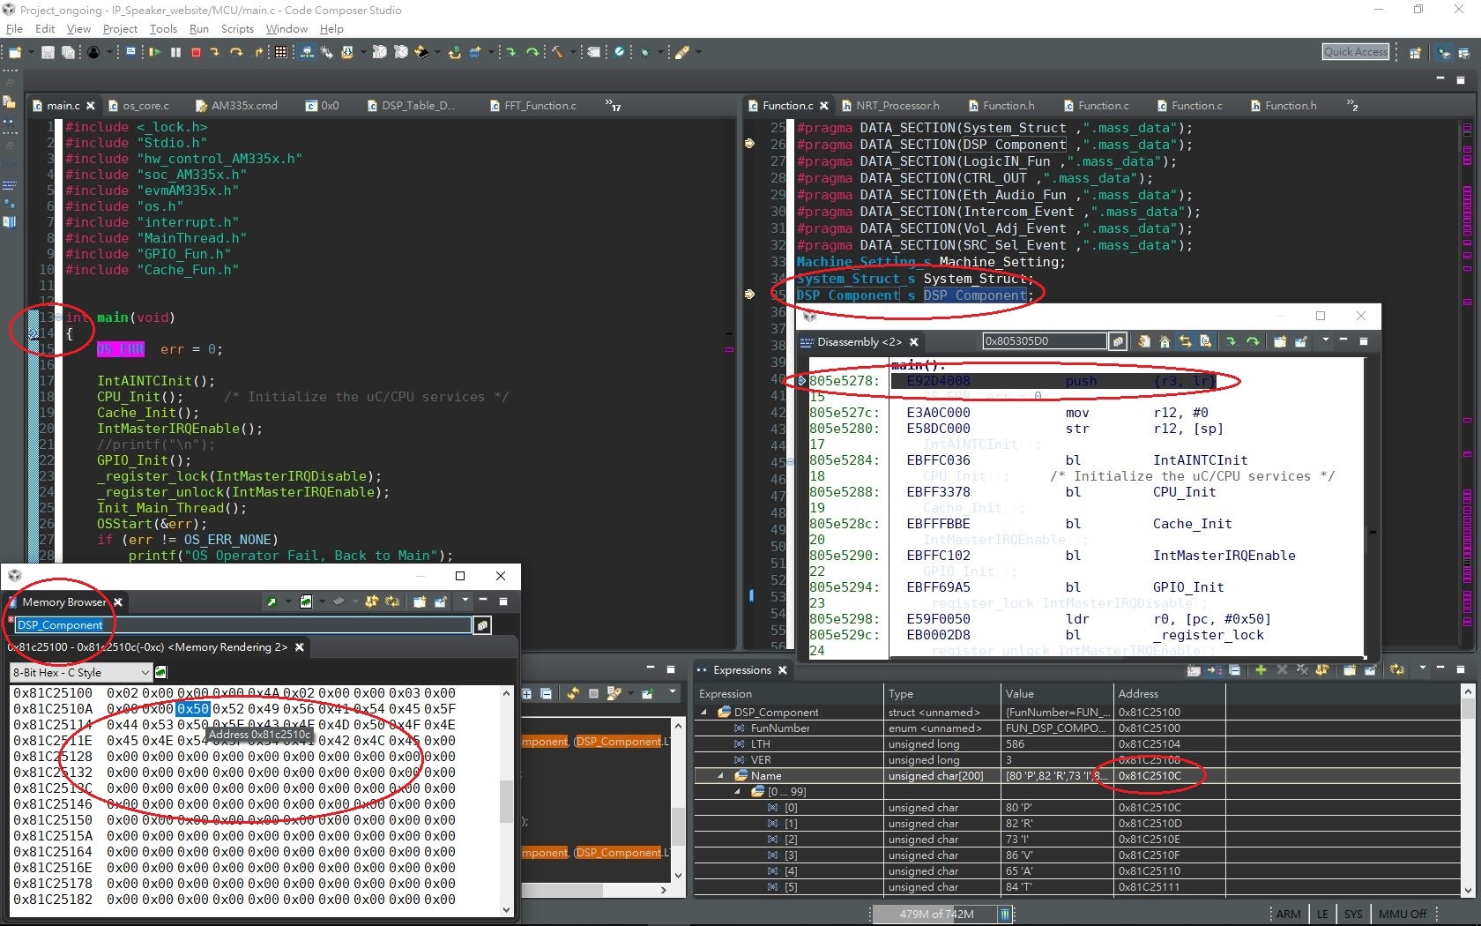Collapse the [0 ... 99] range node

(x=738, y=792)
